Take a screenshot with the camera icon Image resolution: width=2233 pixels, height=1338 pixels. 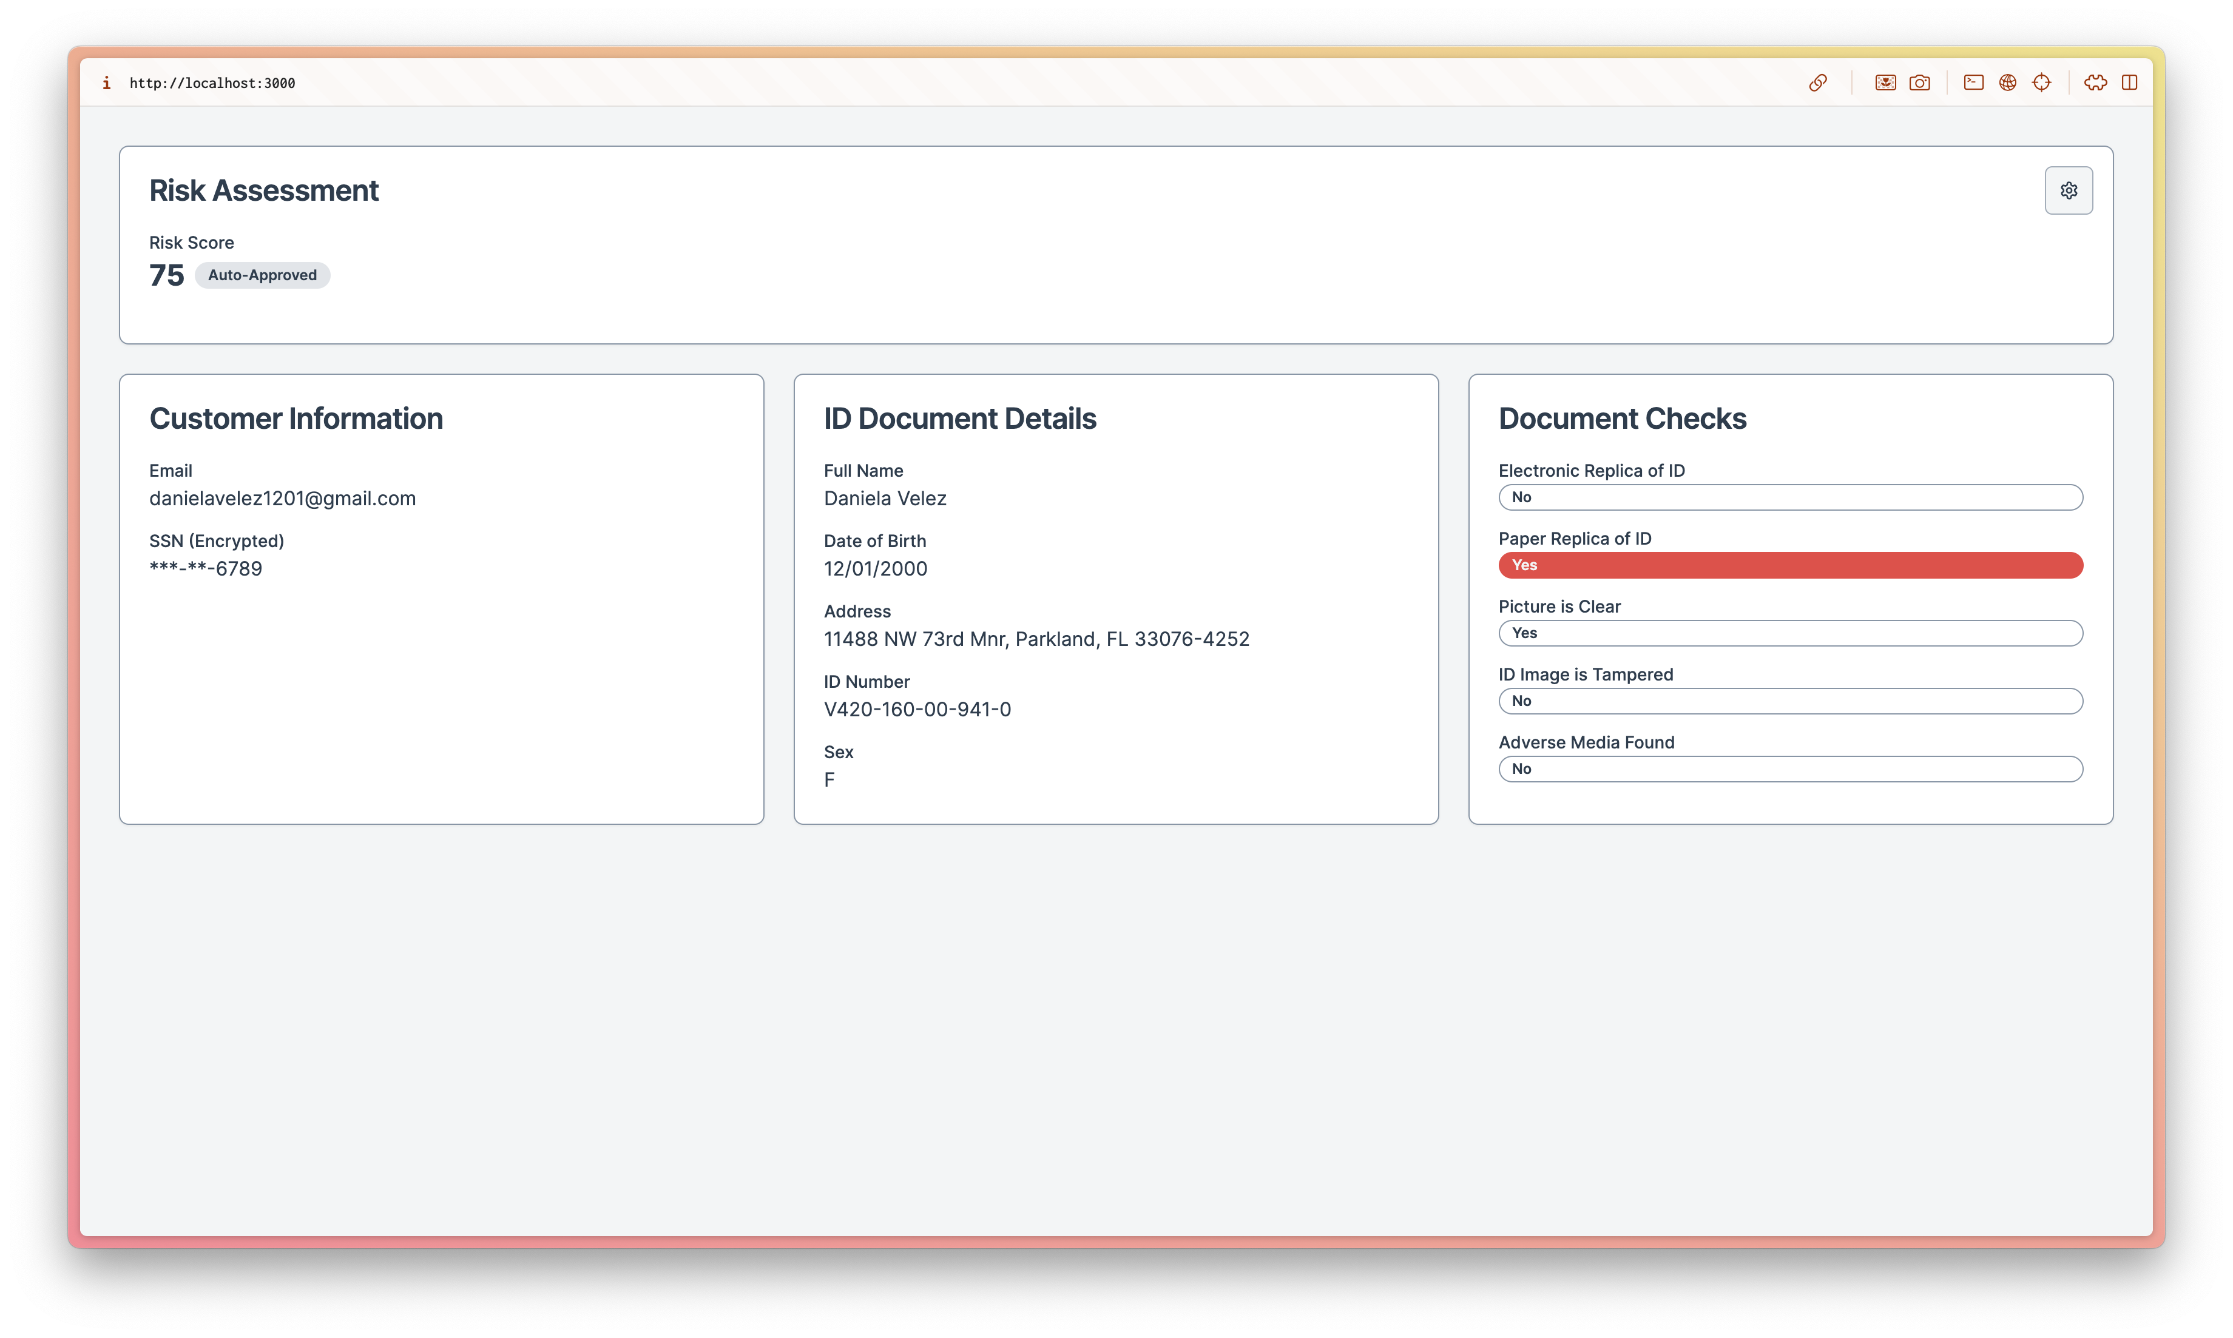point(1919,83)
